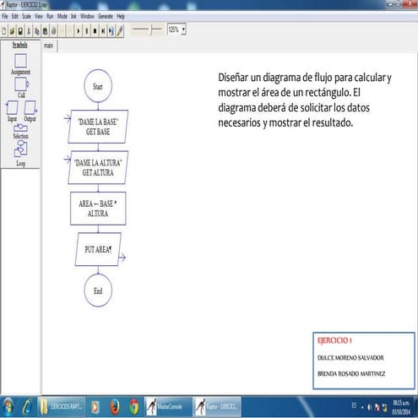Image resolution: width=418 pixels, height=418 pixels.
Task: Click the Copy toolbar icon
Action: (x=37, y=31)
